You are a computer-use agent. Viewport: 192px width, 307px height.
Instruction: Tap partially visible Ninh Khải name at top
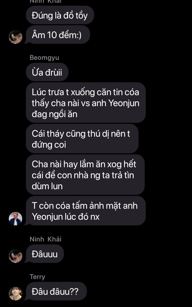click(x=45, y=1)
